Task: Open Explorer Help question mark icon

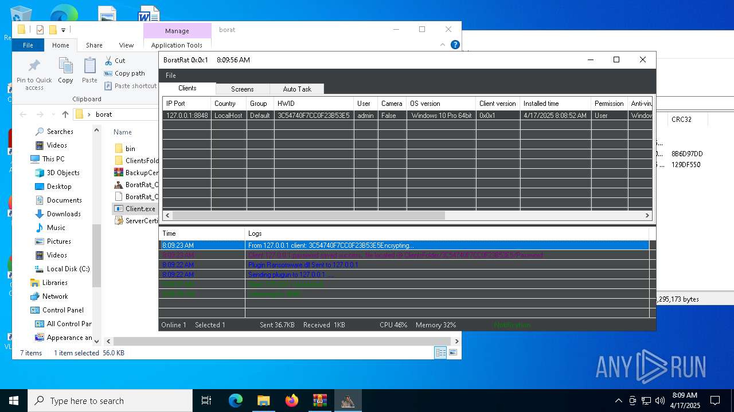Action: click(455, 45)
